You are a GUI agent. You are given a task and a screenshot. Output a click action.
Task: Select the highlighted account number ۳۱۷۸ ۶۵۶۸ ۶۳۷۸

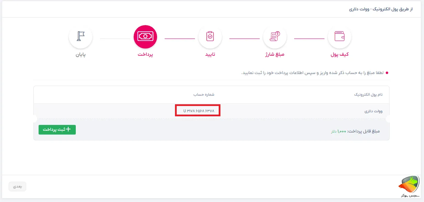point(198,110)
